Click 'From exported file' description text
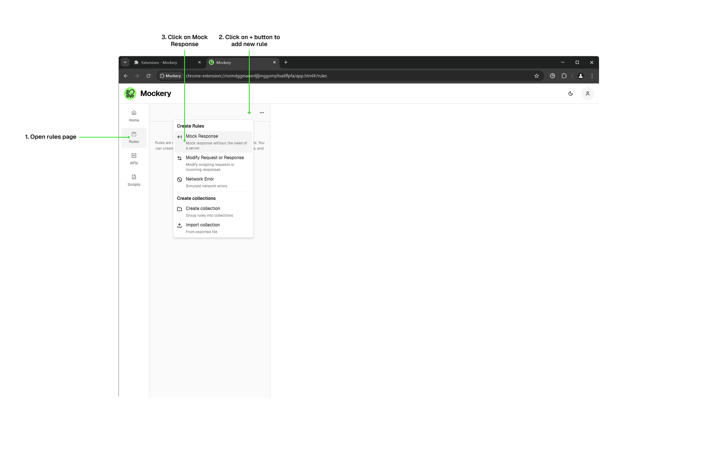This screenshot has height=454, width=717. [202, 232]
